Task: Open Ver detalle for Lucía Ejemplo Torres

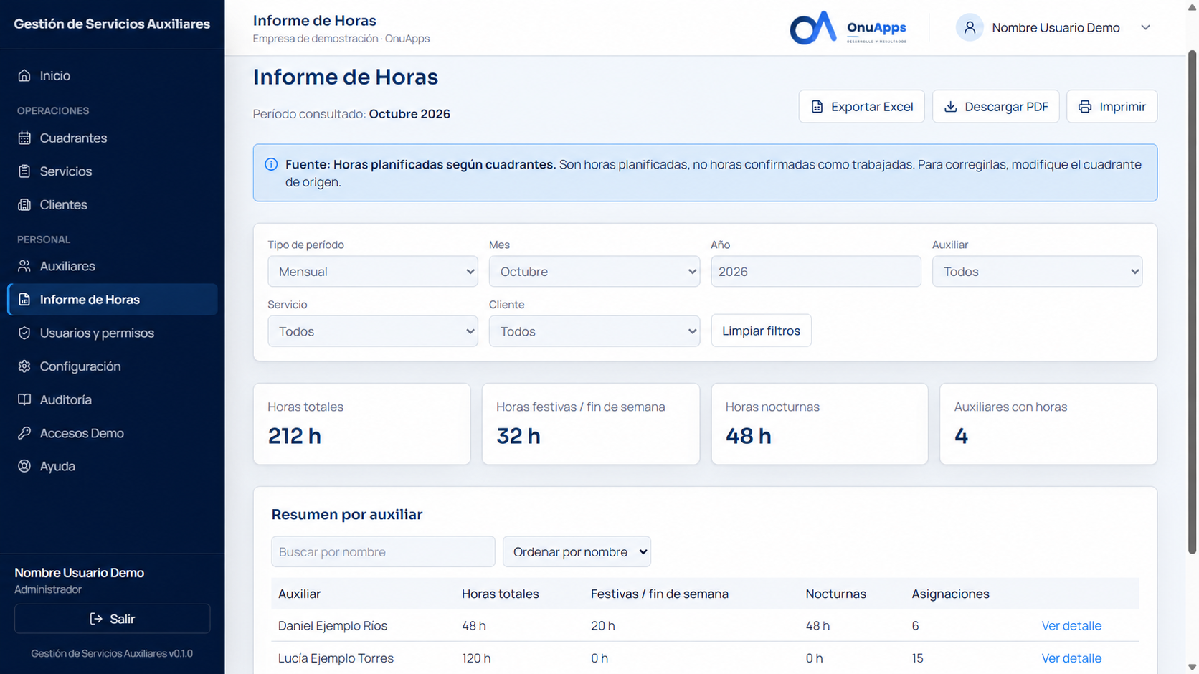Action: click(1071, 658)
